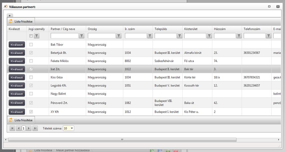Toggle Jogi személy checkbox for Pénzverő Zrt.
The height and width of the screenshot is (152, 285).
31,103
